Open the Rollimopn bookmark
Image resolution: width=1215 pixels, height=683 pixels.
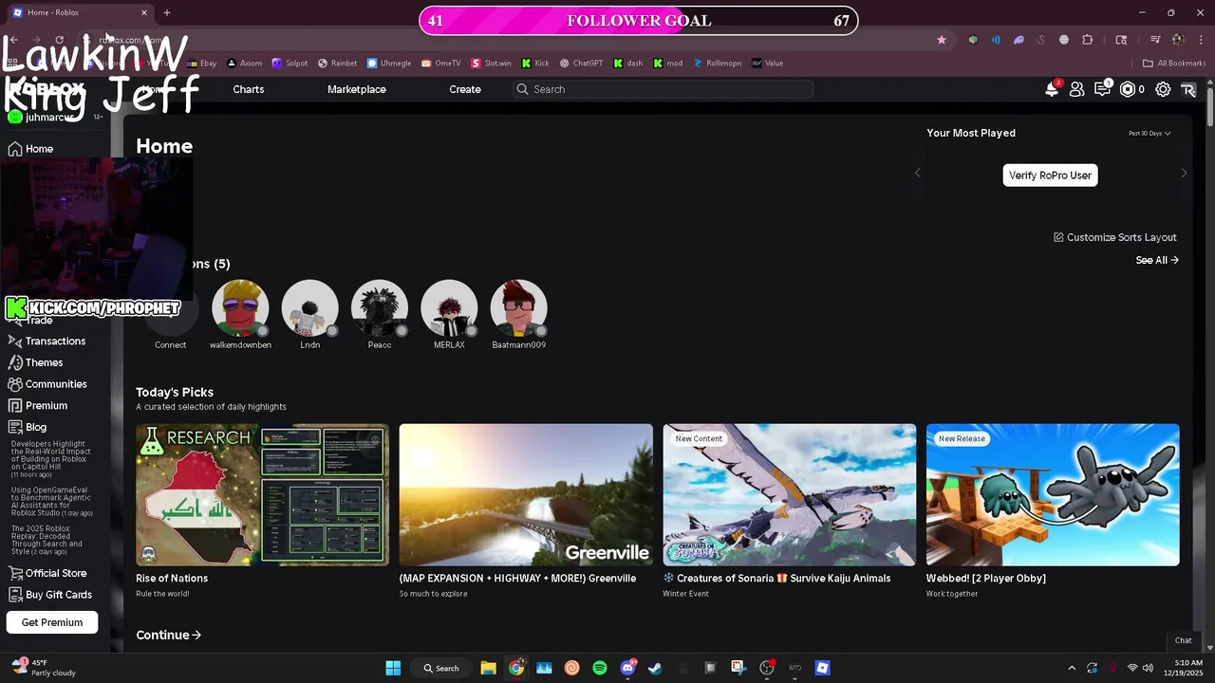coord(717,64)
